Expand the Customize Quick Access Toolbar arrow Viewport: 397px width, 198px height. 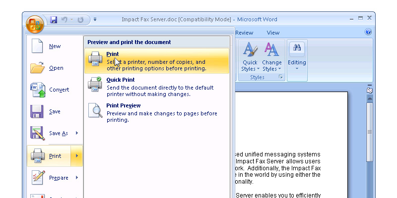[95, 20]
